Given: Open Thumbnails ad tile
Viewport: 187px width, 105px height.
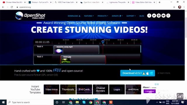Looking at the screenshot, I should pyautogui.click(x=68, y=90).
